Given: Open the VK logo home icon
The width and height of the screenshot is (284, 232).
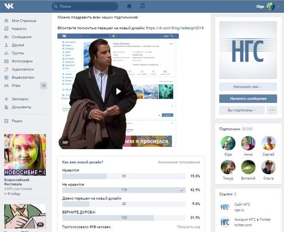Looking at the screenshot, I should [x=9, y=6].
